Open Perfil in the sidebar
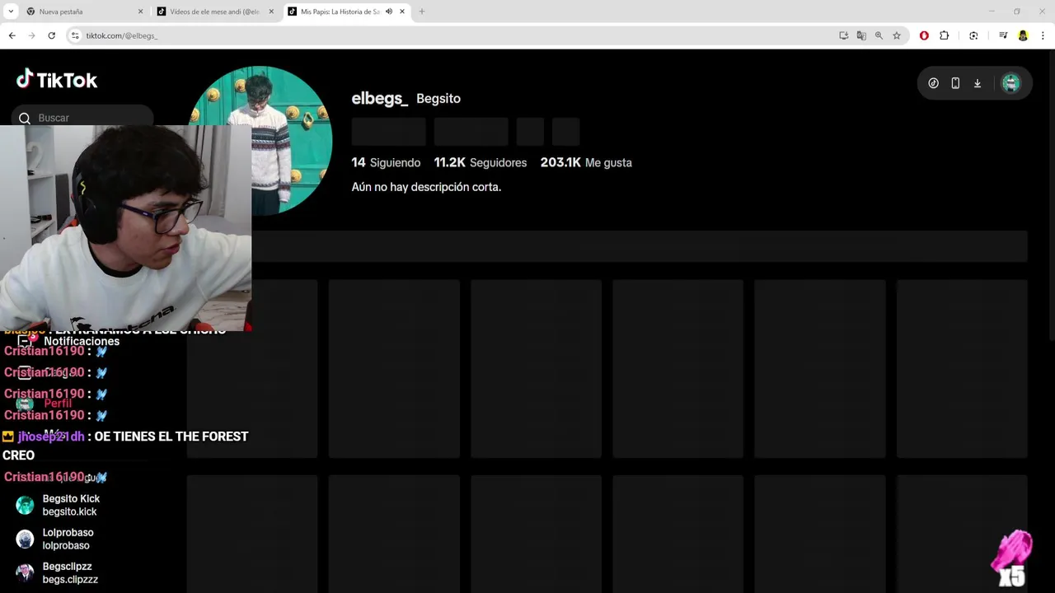Viewport: 1055px width, 593px height. point(46,404)
